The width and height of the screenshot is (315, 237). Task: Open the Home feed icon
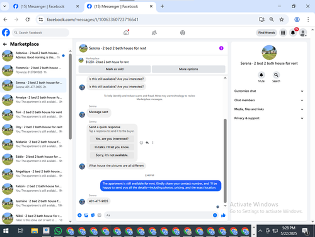(126, 33)
